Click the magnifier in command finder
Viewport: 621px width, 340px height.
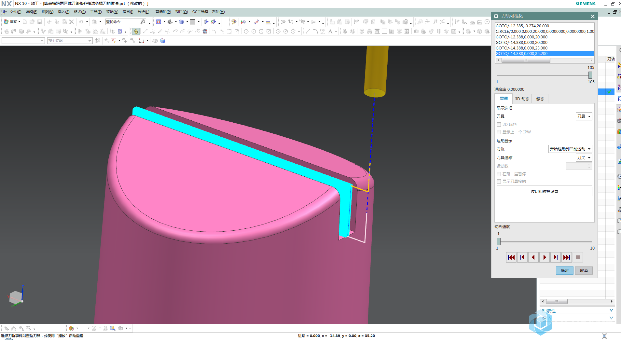pyautogui.click(x=143, y=22)
